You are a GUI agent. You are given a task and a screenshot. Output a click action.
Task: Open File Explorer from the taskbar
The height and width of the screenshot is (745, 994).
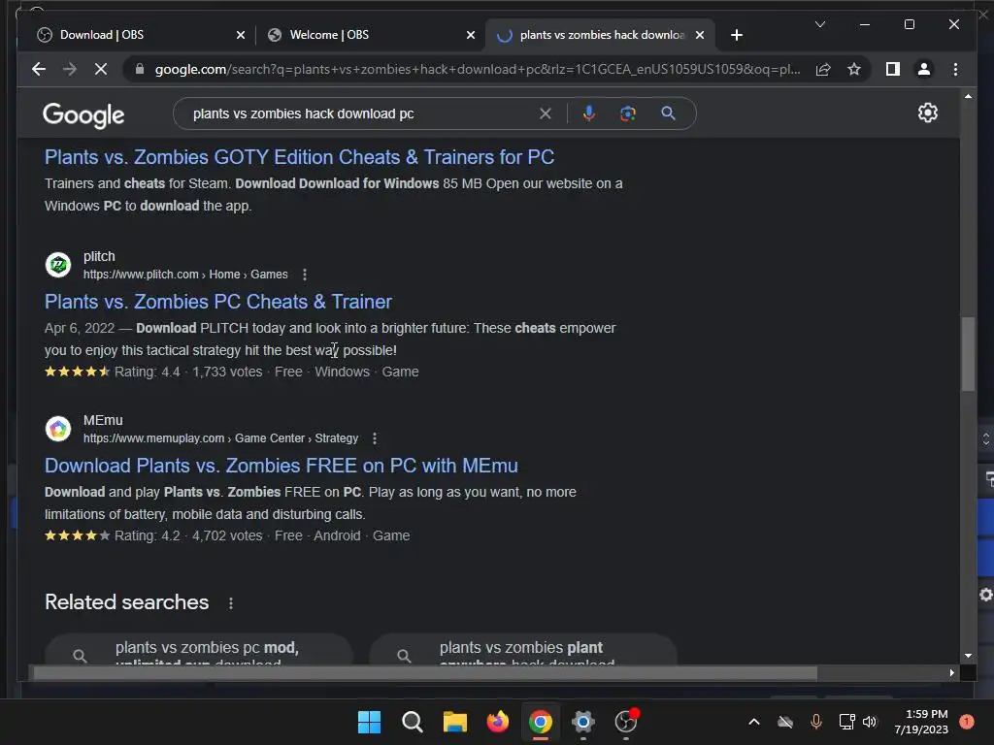454,722
